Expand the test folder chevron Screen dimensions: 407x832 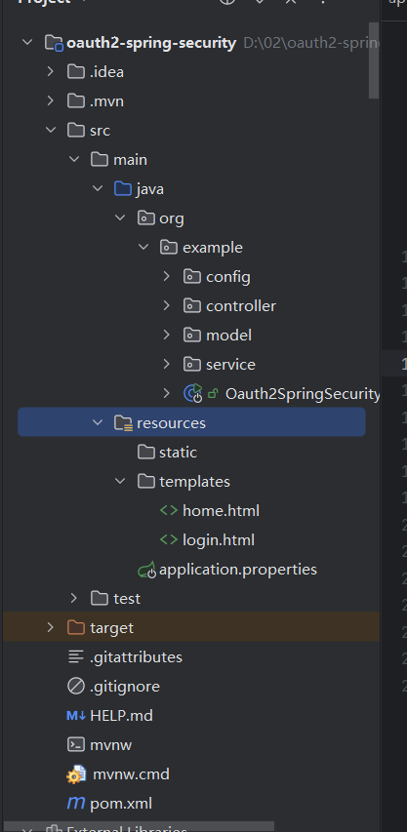pyautogui.click(x=74, y=598)
